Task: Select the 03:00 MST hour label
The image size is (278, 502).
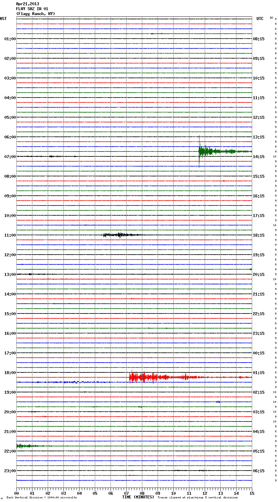Action: (10, 78)
